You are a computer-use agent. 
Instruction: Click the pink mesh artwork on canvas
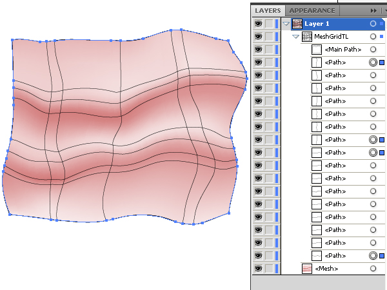[x=123, y=128]
